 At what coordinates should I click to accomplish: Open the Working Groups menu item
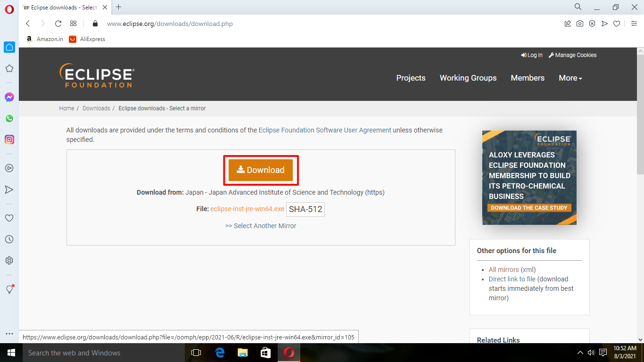468,78
